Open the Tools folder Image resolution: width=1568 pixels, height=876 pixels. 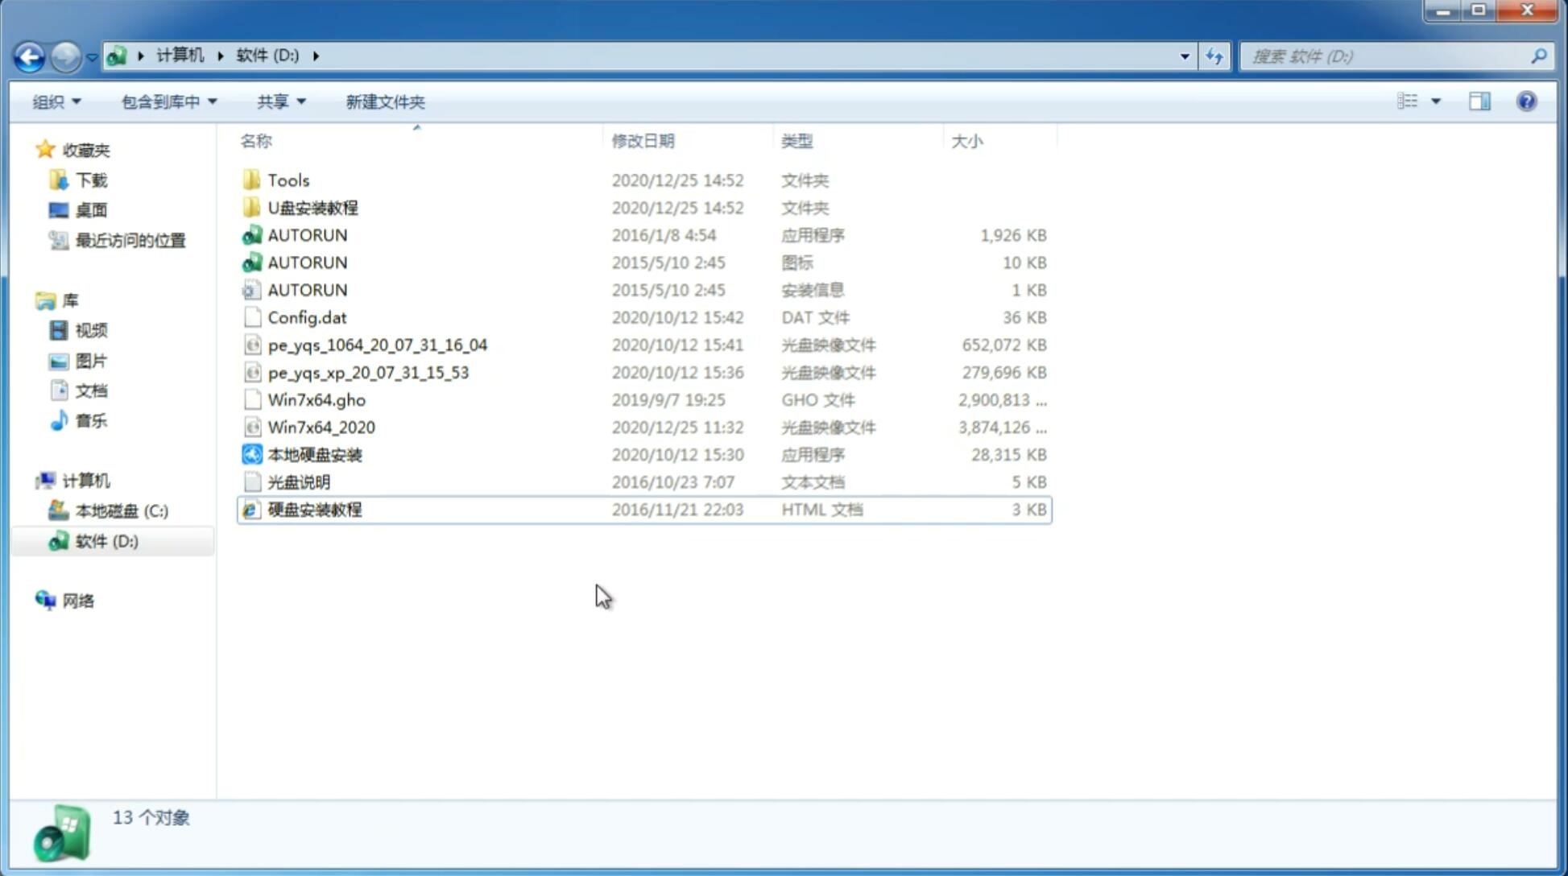[x=288, y=180]
